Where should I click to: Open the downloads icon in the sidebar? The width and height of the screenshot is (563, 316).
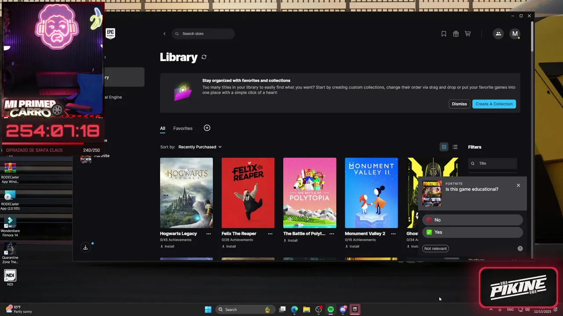pos(85,247)
